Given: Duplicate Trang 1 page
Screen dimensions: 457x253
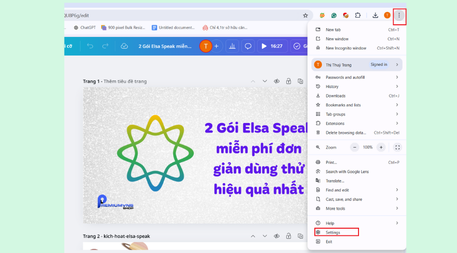Looking at the screenshot, I should 301,81.
